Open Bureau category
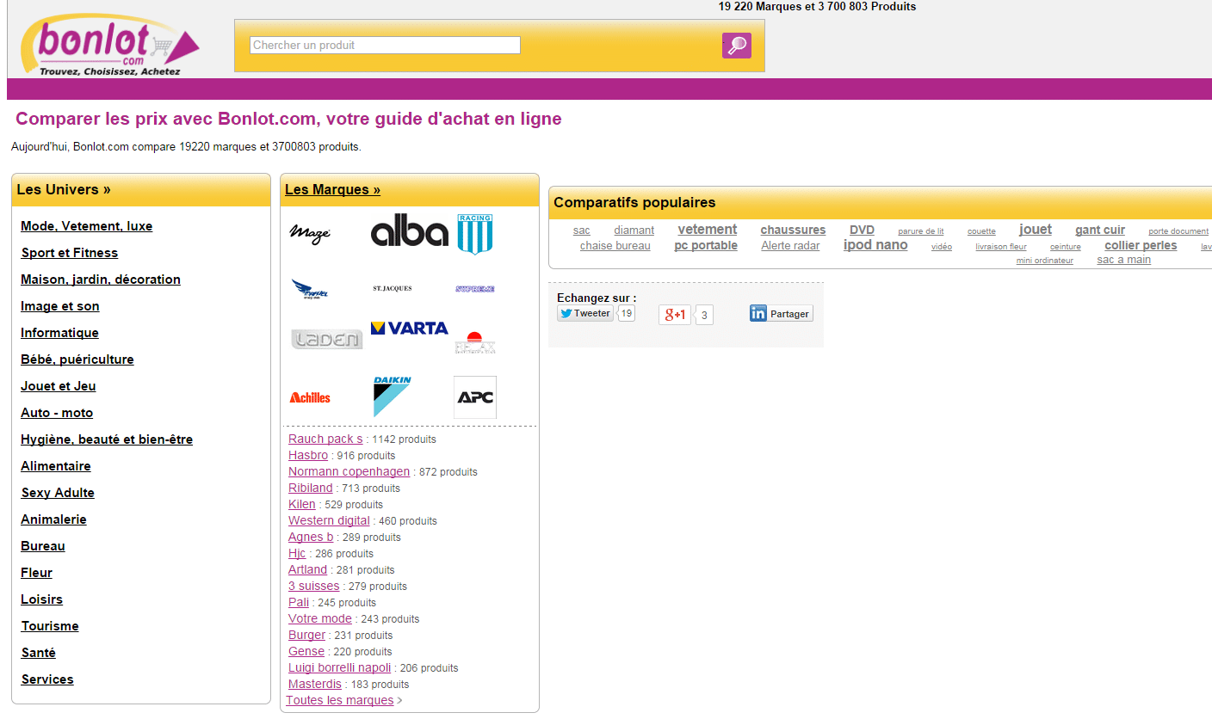 tap(43, 546)
